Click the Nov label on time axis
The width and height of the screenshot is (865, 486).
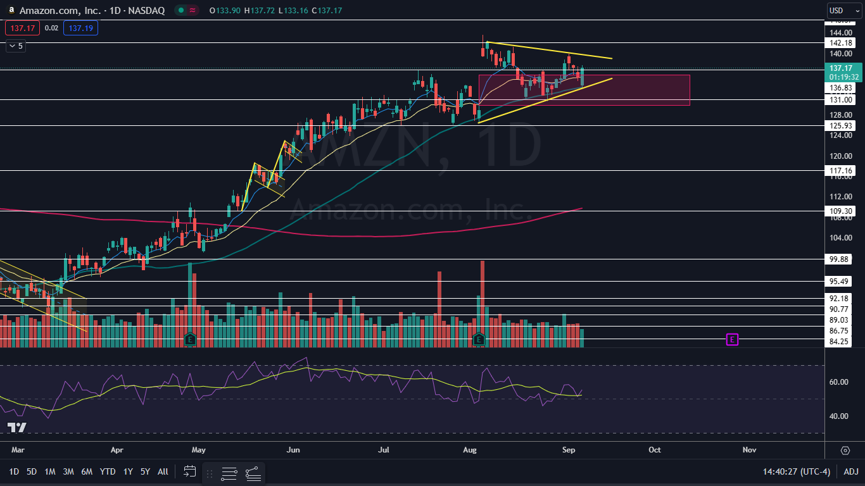[x=749, y=450]
